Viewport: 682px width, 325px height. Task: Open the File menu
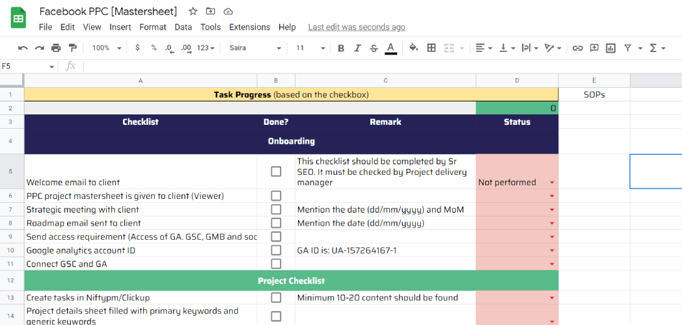(x=46, y=27)
